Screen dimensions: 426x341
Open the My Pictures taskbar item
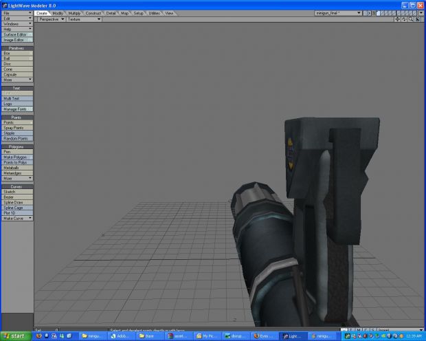[x=208, y=336]
